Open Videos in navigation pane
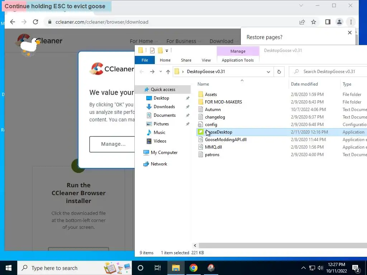Image resolution: width=367 pixels, height=275 pixels. (160, 141)
